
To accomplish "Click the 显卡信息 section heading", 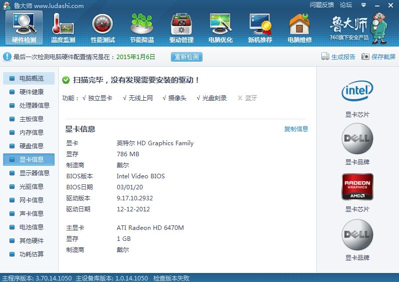I will [x=80, y=129].
